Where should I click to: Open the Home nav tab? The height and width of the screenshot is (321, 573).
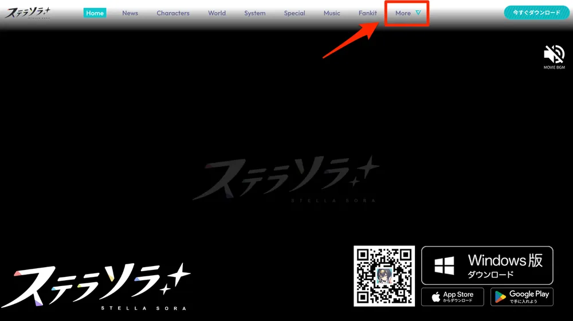click(95, 13)
